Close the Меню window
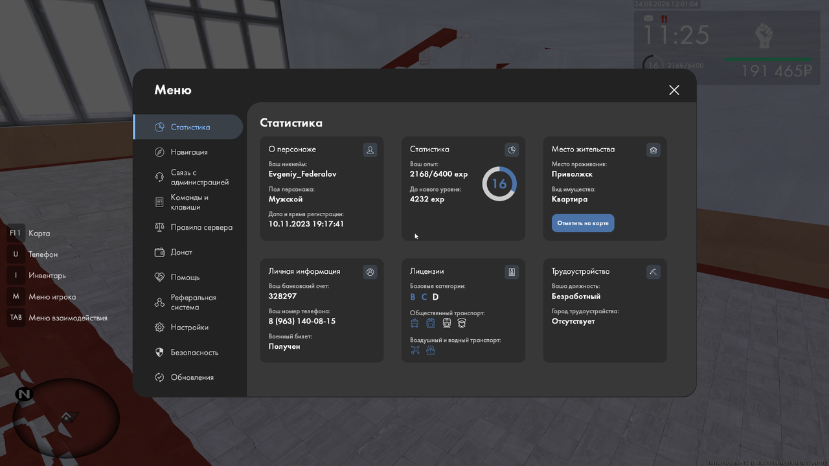The width and height of the screenshot is (829, 466). pos(674,90)
